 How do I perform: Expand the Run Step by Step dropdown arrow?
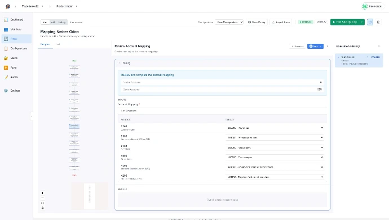click(x=362, y=22)
